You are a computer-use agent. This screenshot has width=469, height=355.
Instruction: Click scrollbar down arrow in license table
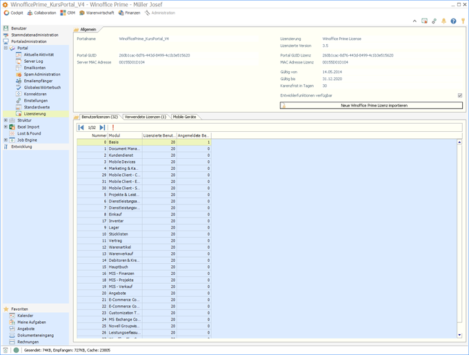[x=459, y=335]
